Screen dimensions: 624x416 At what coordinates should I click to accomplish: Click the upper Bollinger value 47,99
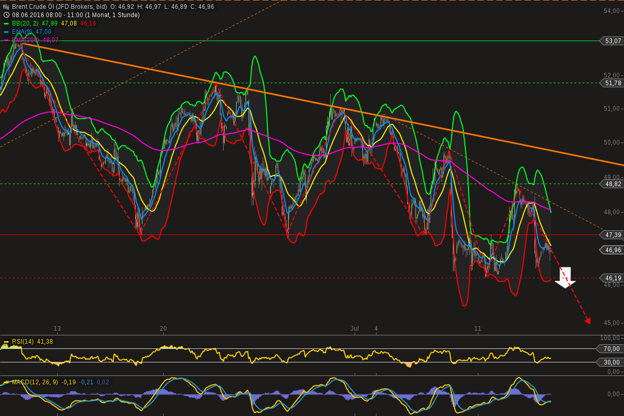point(49,23)
